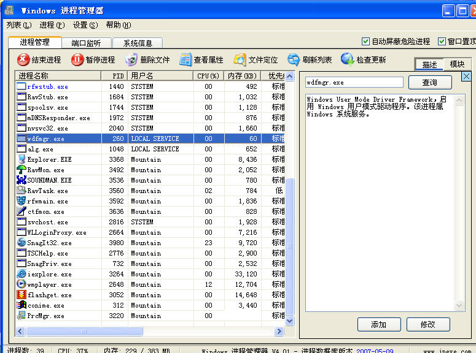476x353 pixels.
Task: Click horizontal scrollbar right arrow
Action: click(279, 331)
